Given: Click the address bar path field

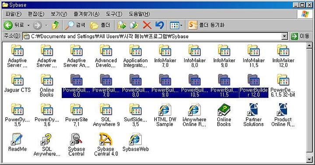Looking at the screenshot, I should 152,36.
